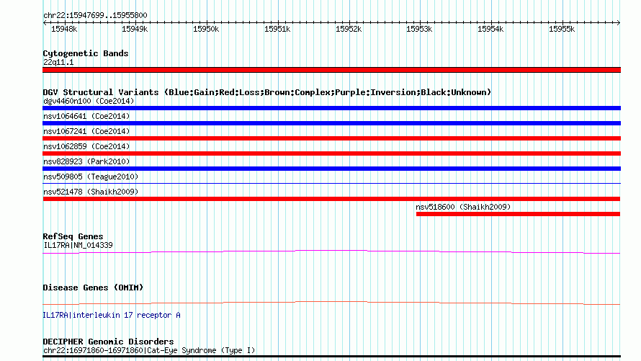Select the black Cat-Eye Syndrome region bar
The height and width of the screenshot is (361, 641).
(331, 357)
